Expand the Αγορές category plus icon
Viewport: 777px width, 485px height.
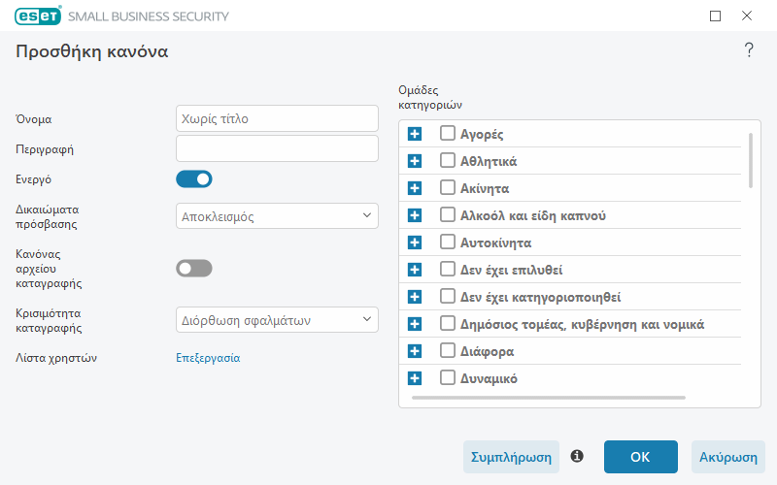tap(415, 134)
